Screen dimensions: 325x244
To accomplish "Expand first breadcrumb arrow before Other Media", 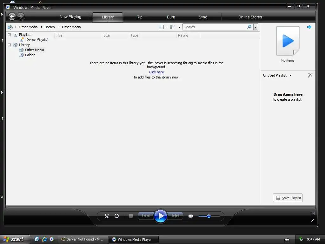I will 16,27.
